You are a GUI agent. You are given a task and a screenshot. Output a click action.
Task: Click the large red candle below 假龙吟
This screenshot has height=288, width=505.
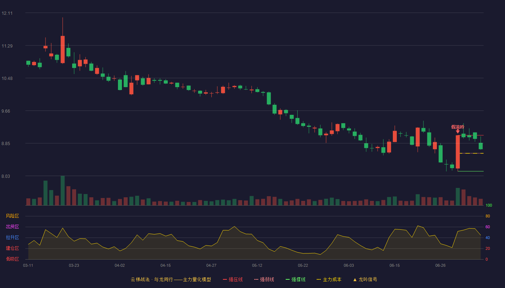pyautogui.click(x=458, y=152)
